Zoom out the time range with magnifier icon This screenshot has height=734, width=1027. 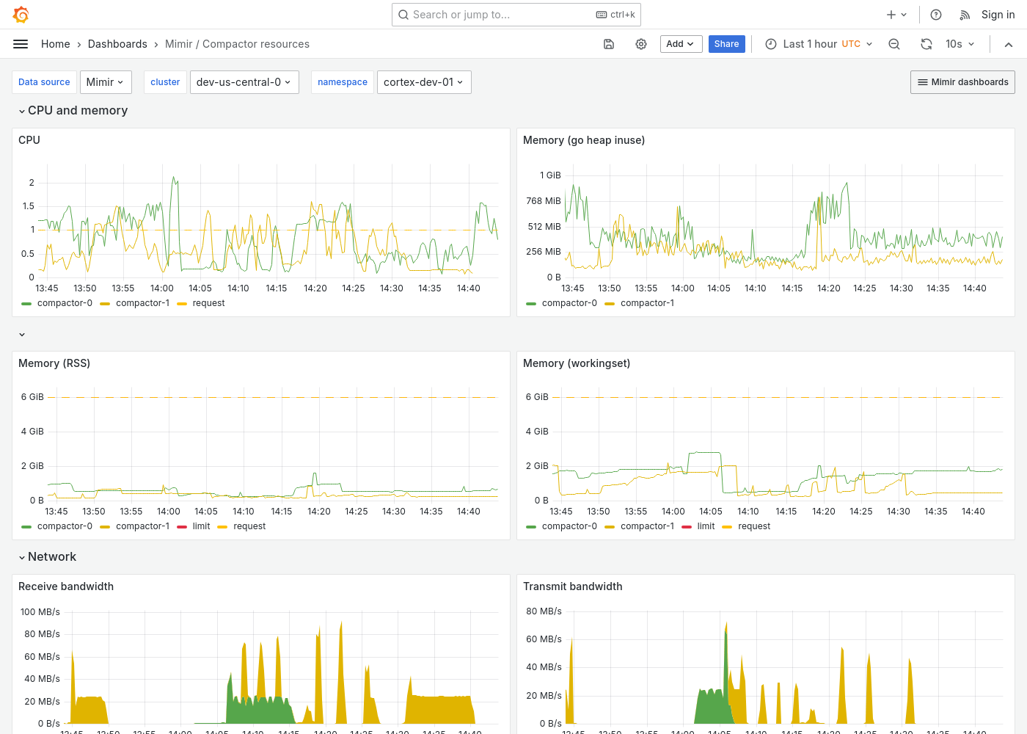tap(893, 44)
